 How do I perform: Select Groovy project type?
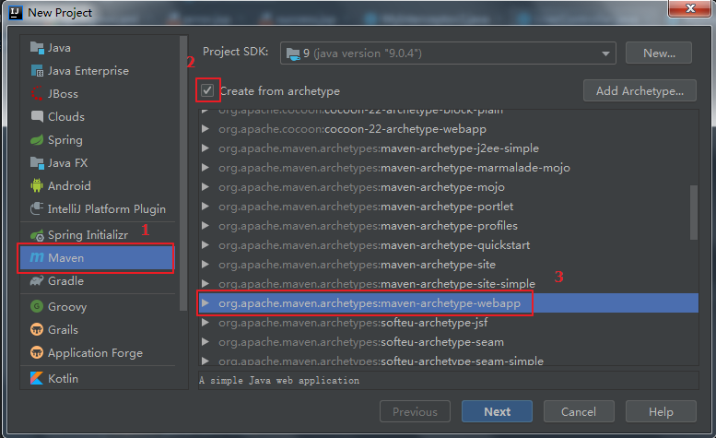98,306
